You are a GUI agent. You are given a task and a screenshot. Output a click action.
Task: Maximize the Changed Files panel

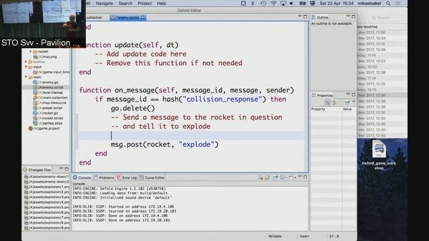pyautogui.click(x=66, y=169)
